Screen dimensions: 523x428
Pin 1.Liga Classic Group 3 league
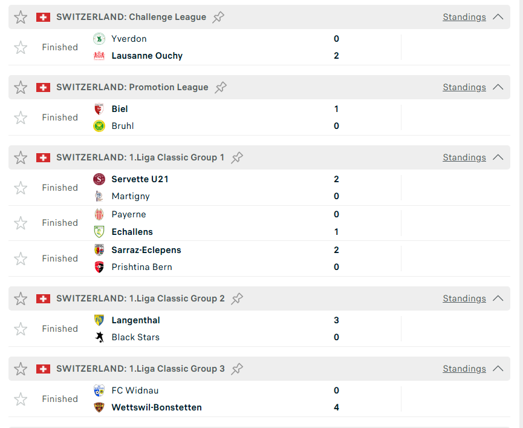coord(237,369)
